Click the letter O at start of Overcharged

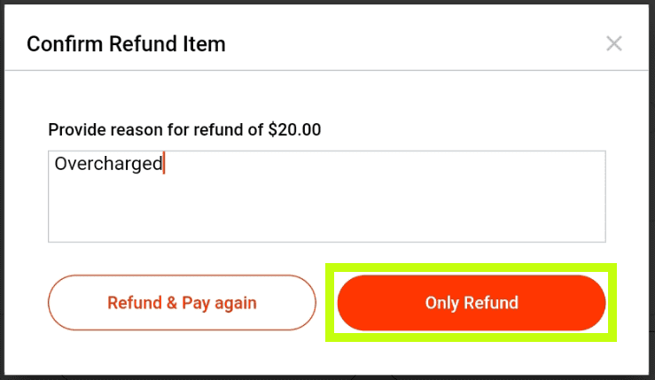[x=61, y=164]
